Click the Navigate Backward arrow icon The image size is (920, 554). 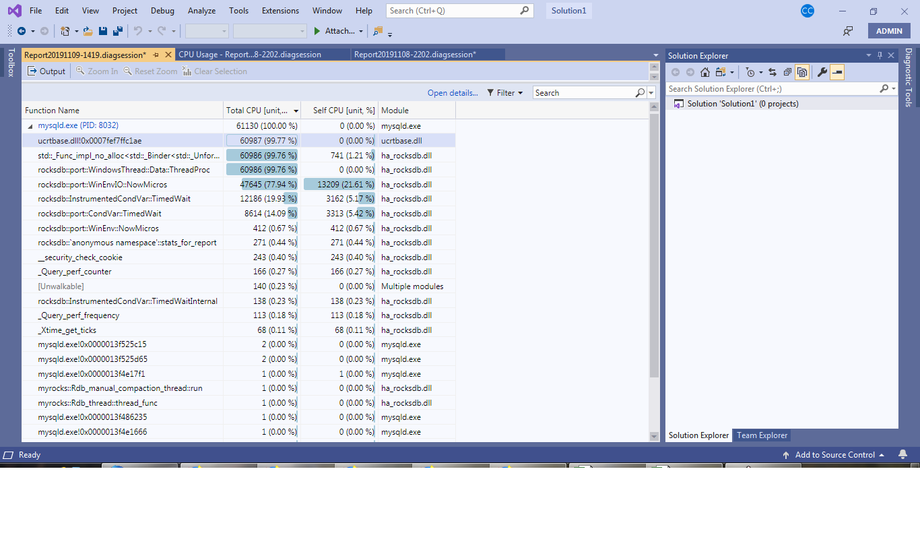point(22,31)
